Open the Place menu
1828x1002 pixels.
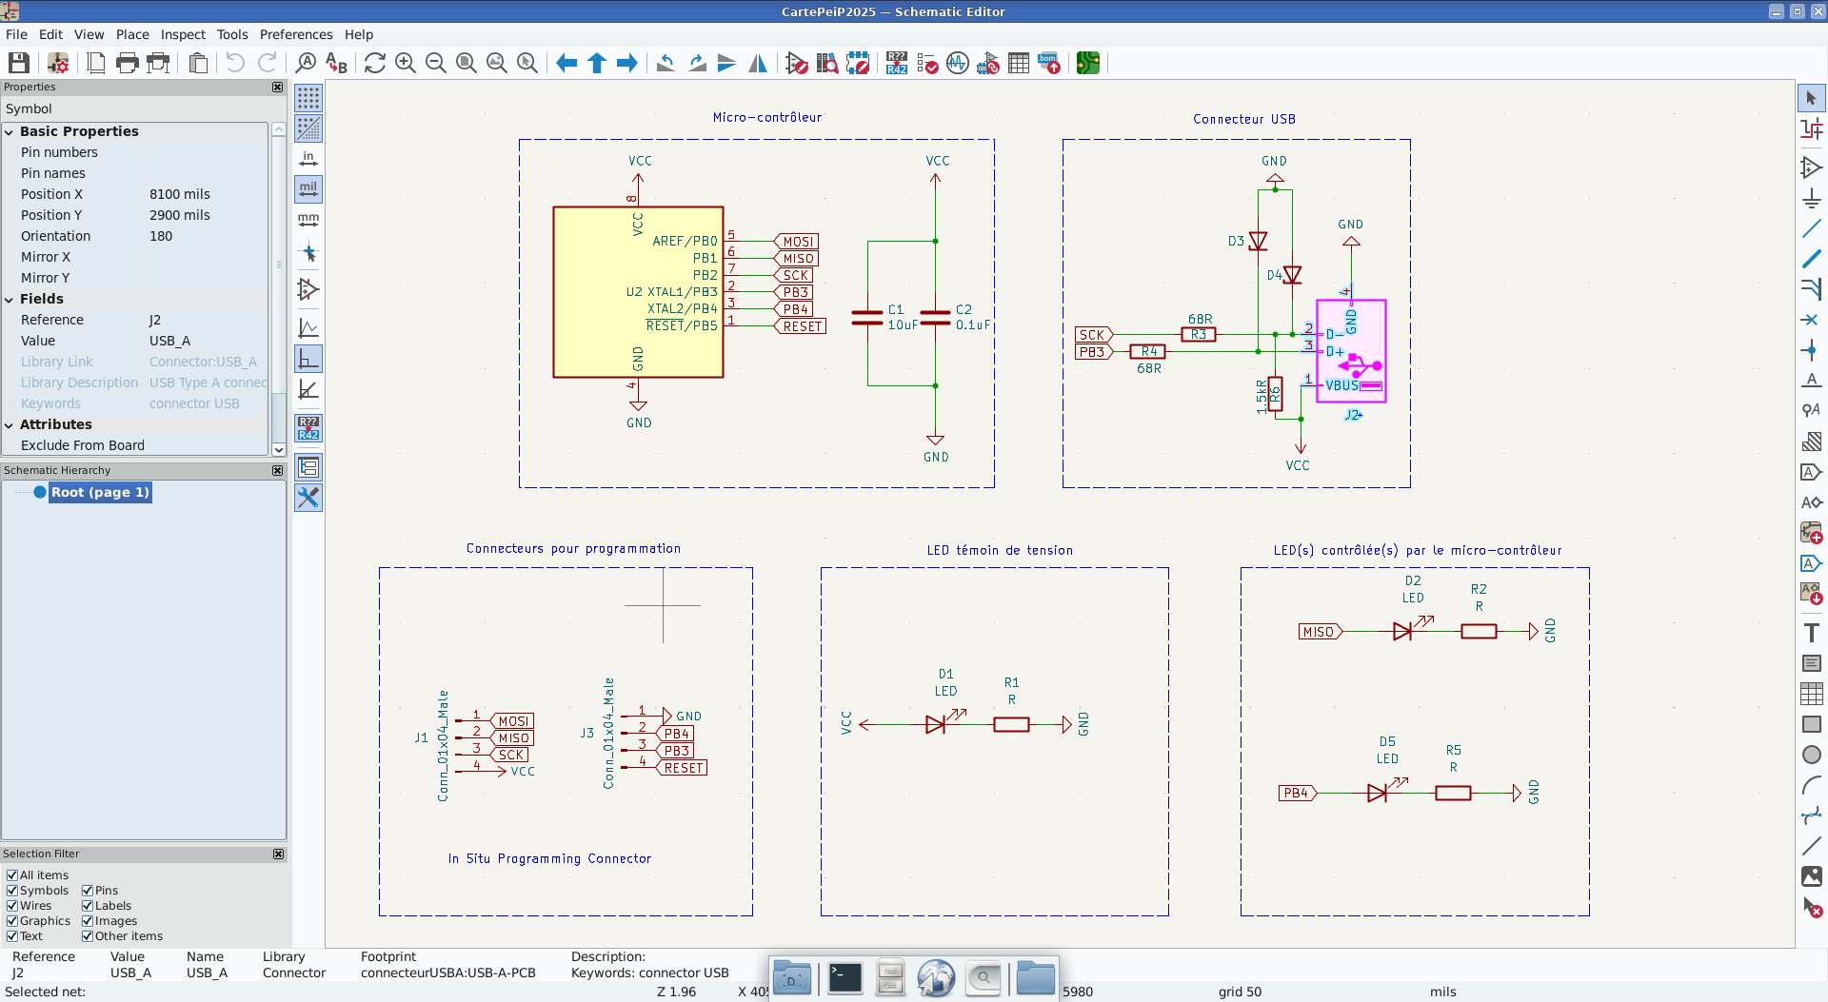(x=132, y=34)
